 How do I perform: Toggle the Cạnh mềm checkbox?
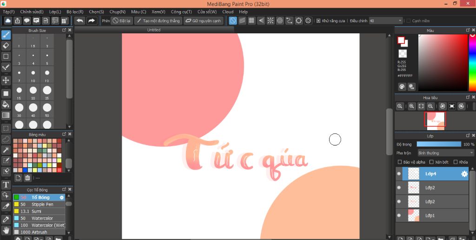pos(408,21)
